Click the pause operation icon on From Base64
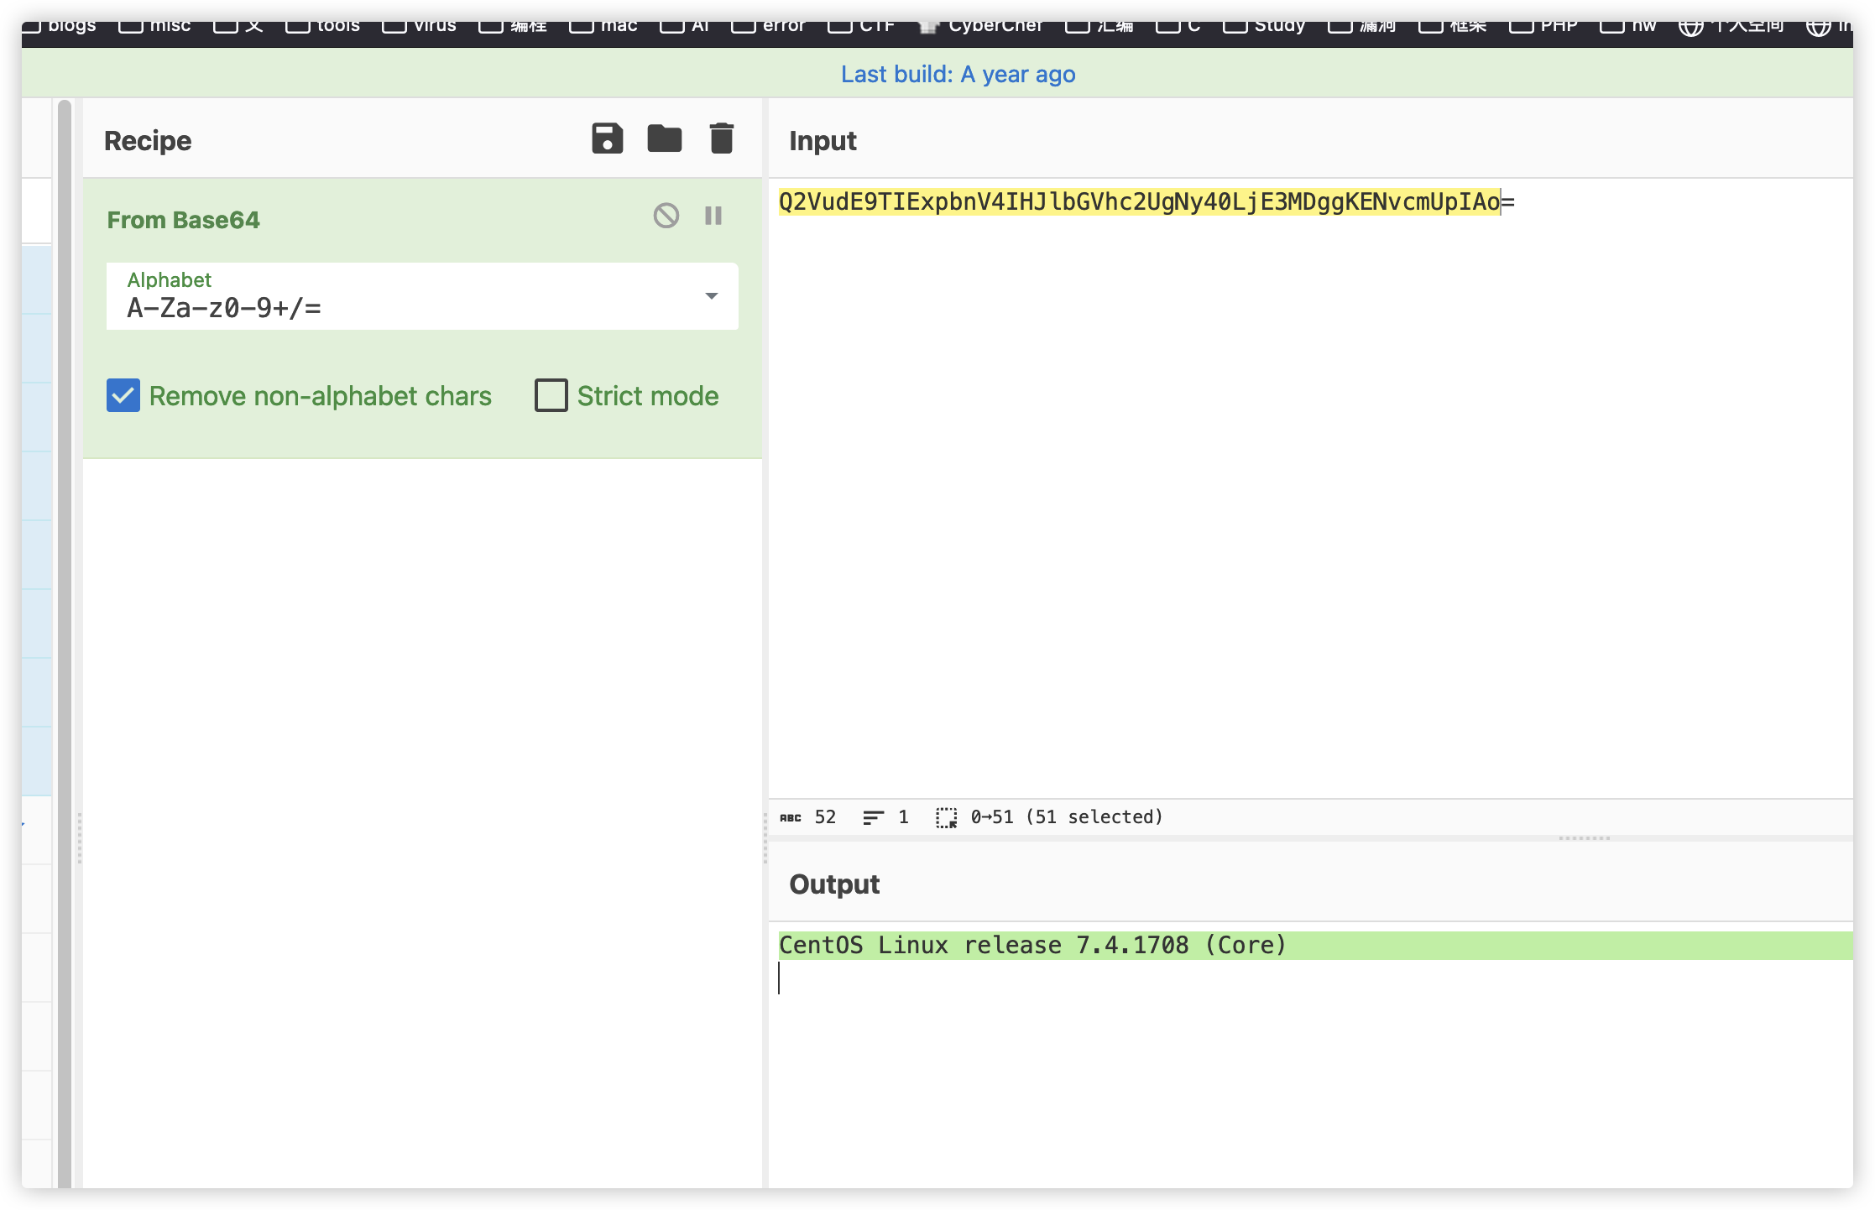Image resolution: width=1875 pixels, height=1210 pixels. pos(713,216)
